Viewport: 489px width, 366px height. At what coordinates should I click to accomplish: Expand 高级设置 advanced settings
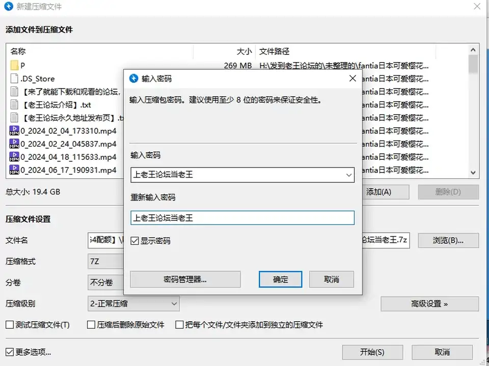429,304
